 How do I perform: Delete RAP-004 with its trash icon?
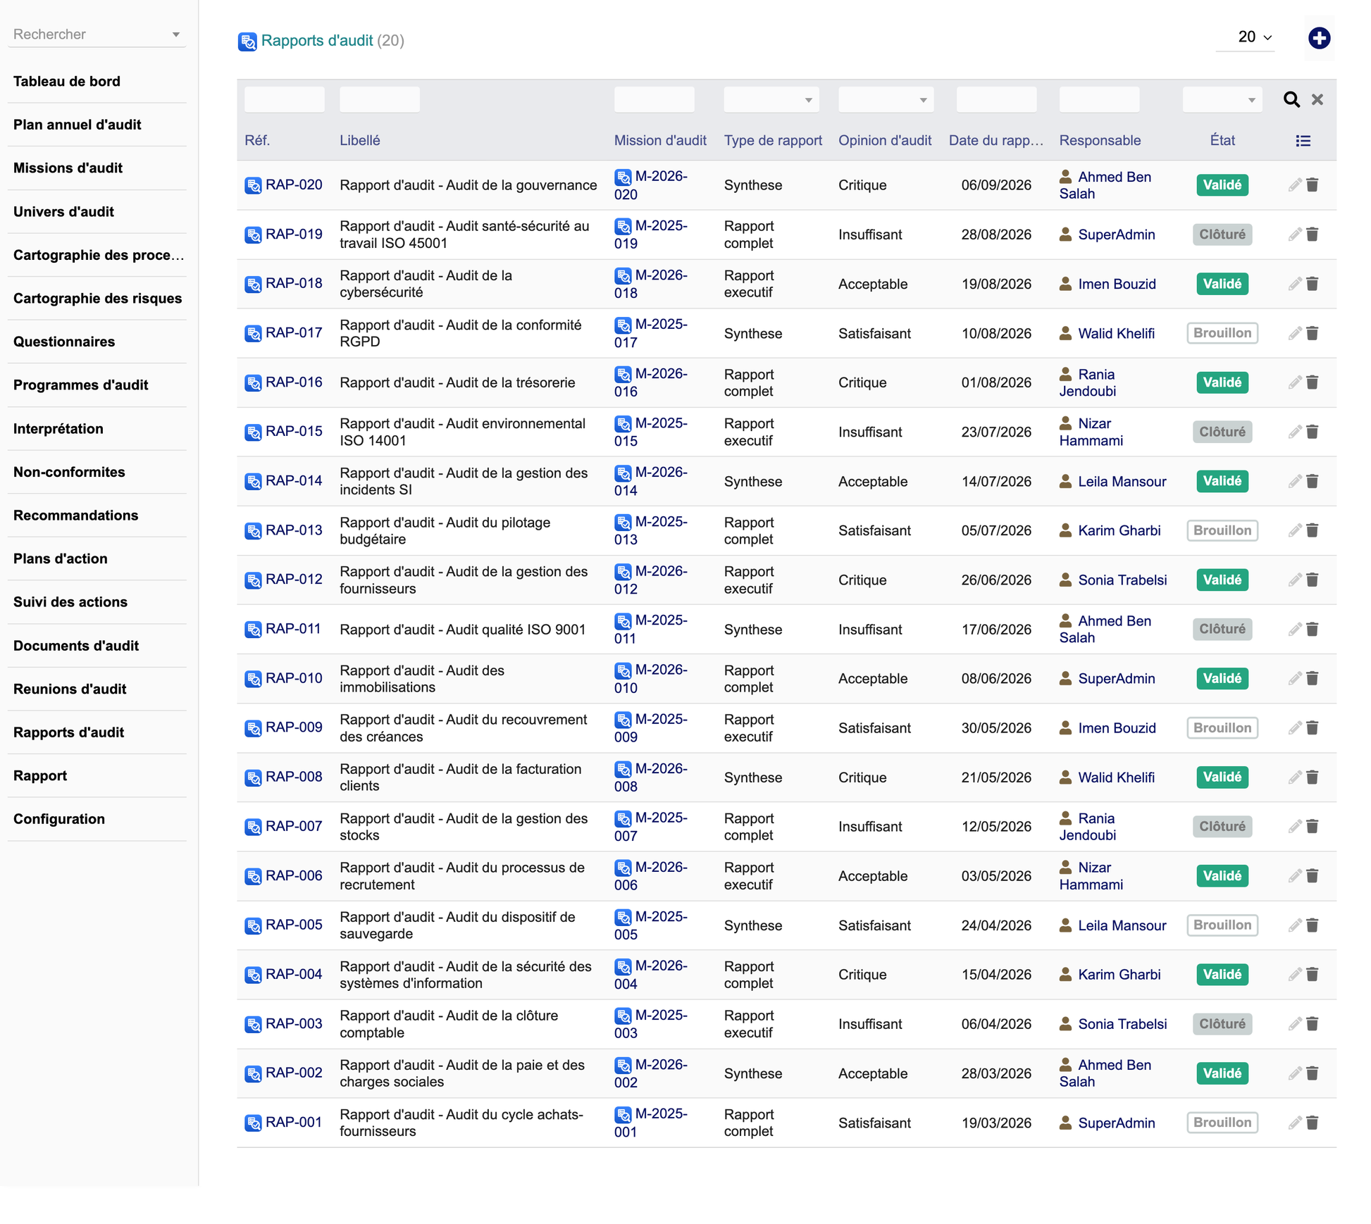(1312, 974)
